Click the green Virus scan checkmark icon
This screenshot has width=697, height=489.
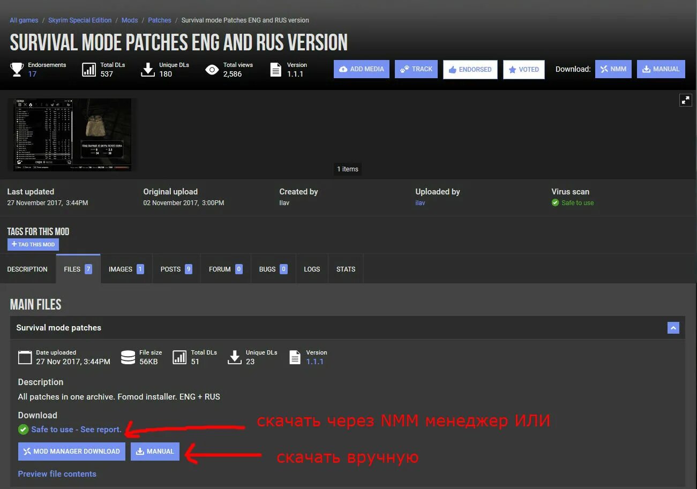click(555, 202)
